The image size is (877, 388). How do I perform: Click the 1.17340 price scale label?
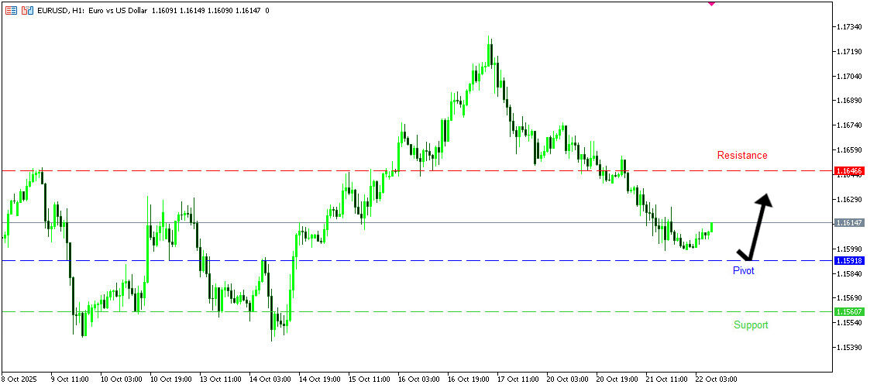851,27
